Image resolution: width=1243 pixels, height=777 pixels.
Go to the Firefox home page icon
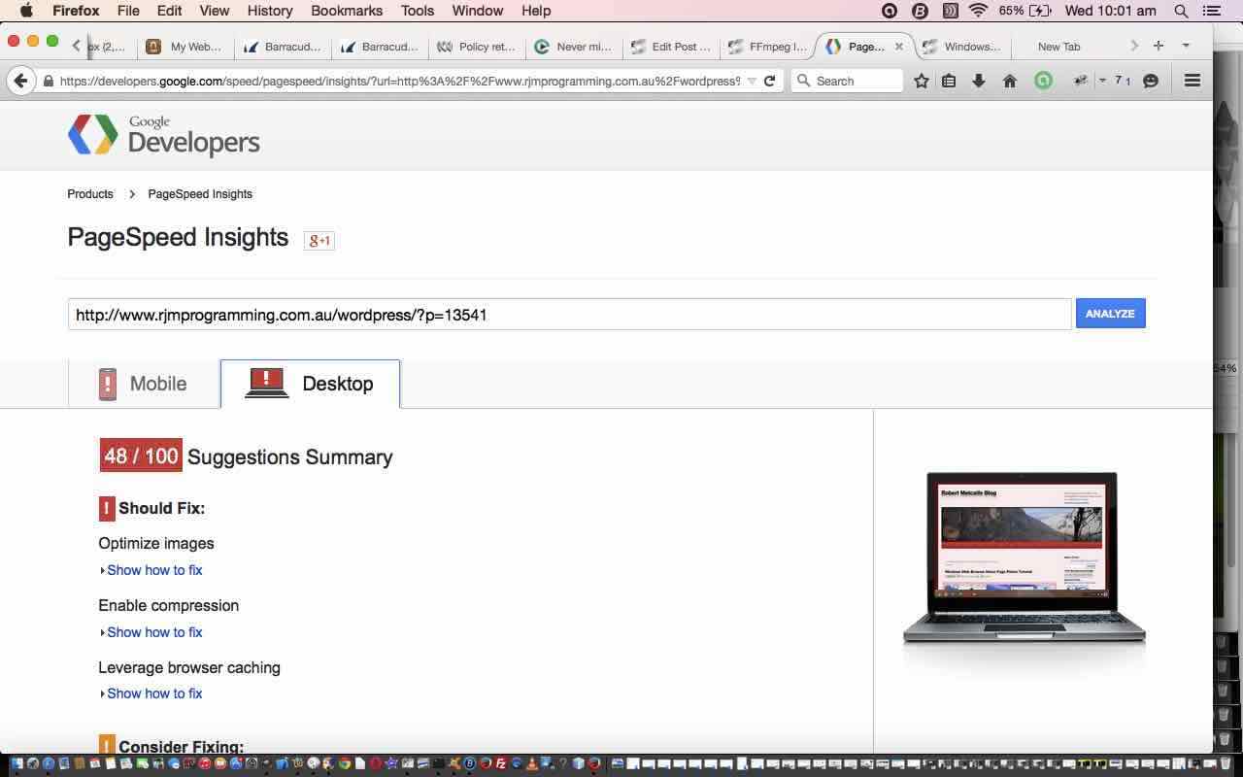coord(1010,81)
